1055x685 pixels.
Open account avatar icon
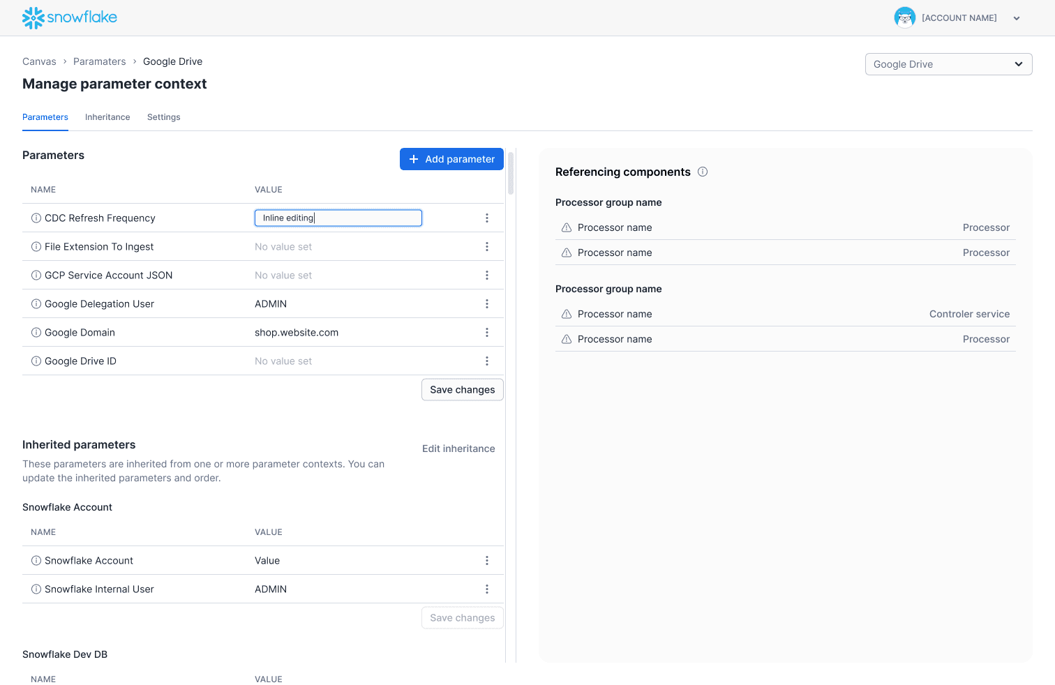click(905, 17)
